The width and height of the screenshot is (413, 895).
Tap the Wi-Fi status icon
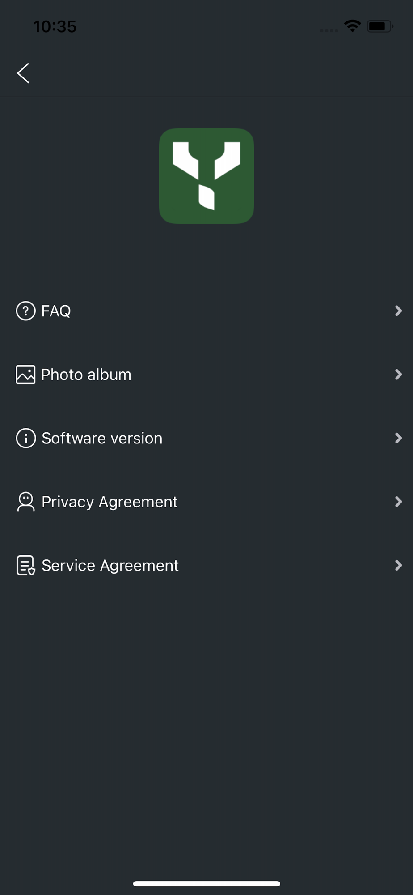coord(353,26)
